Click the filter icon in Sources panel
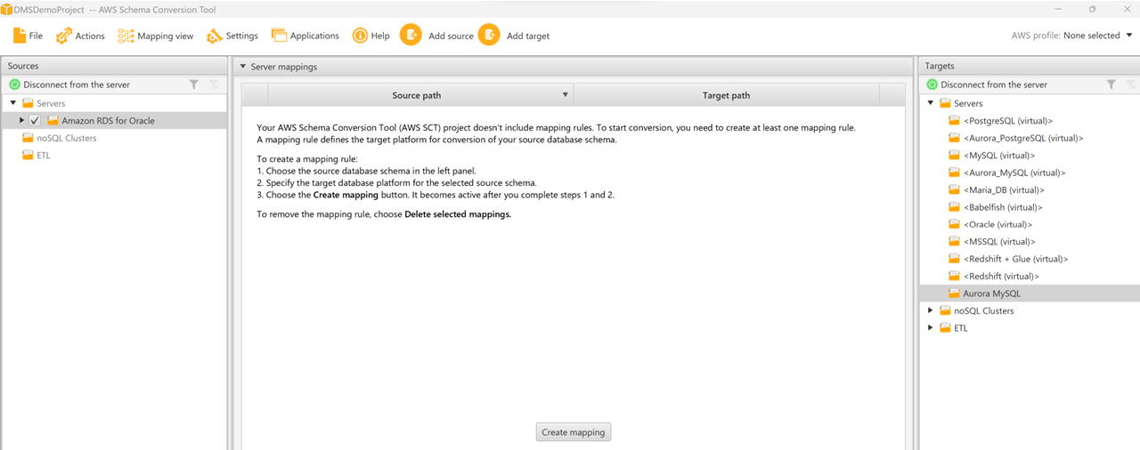 (x=194, y=84)
